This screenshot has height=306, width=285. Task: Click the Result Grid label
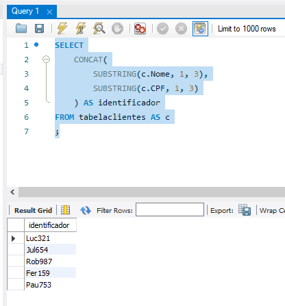pyautogui.click(x=33, y=210)
